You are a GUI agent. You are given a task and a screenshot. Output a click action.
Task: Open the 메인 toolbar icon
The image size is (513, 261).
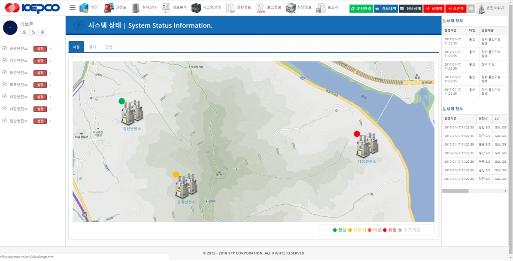(x=84, y=8)
